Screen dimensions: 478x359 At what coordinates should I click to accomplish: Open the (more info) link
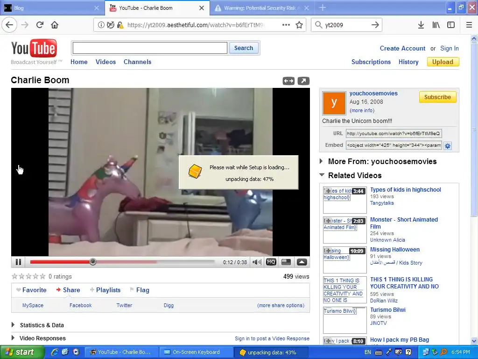coord(362,110)
